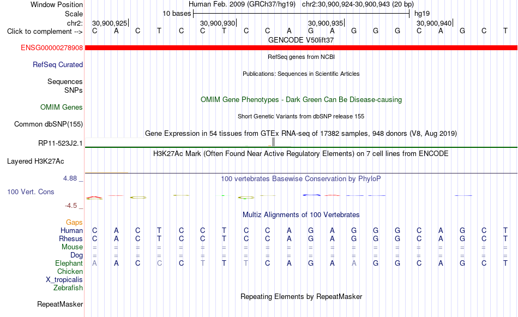The height and width of the screenshot is (317, 518).
Task: Click the 4.88 PhyloP upper value
Action: [70, 178]
